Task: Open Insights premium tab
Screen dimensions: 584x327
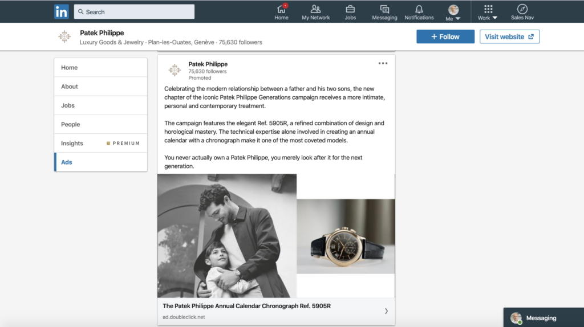Action: [x=100, y=143]
